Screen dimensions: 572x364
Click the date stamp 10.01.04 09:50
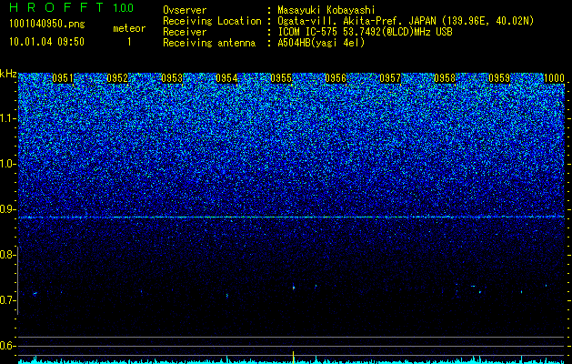[46, 42]
